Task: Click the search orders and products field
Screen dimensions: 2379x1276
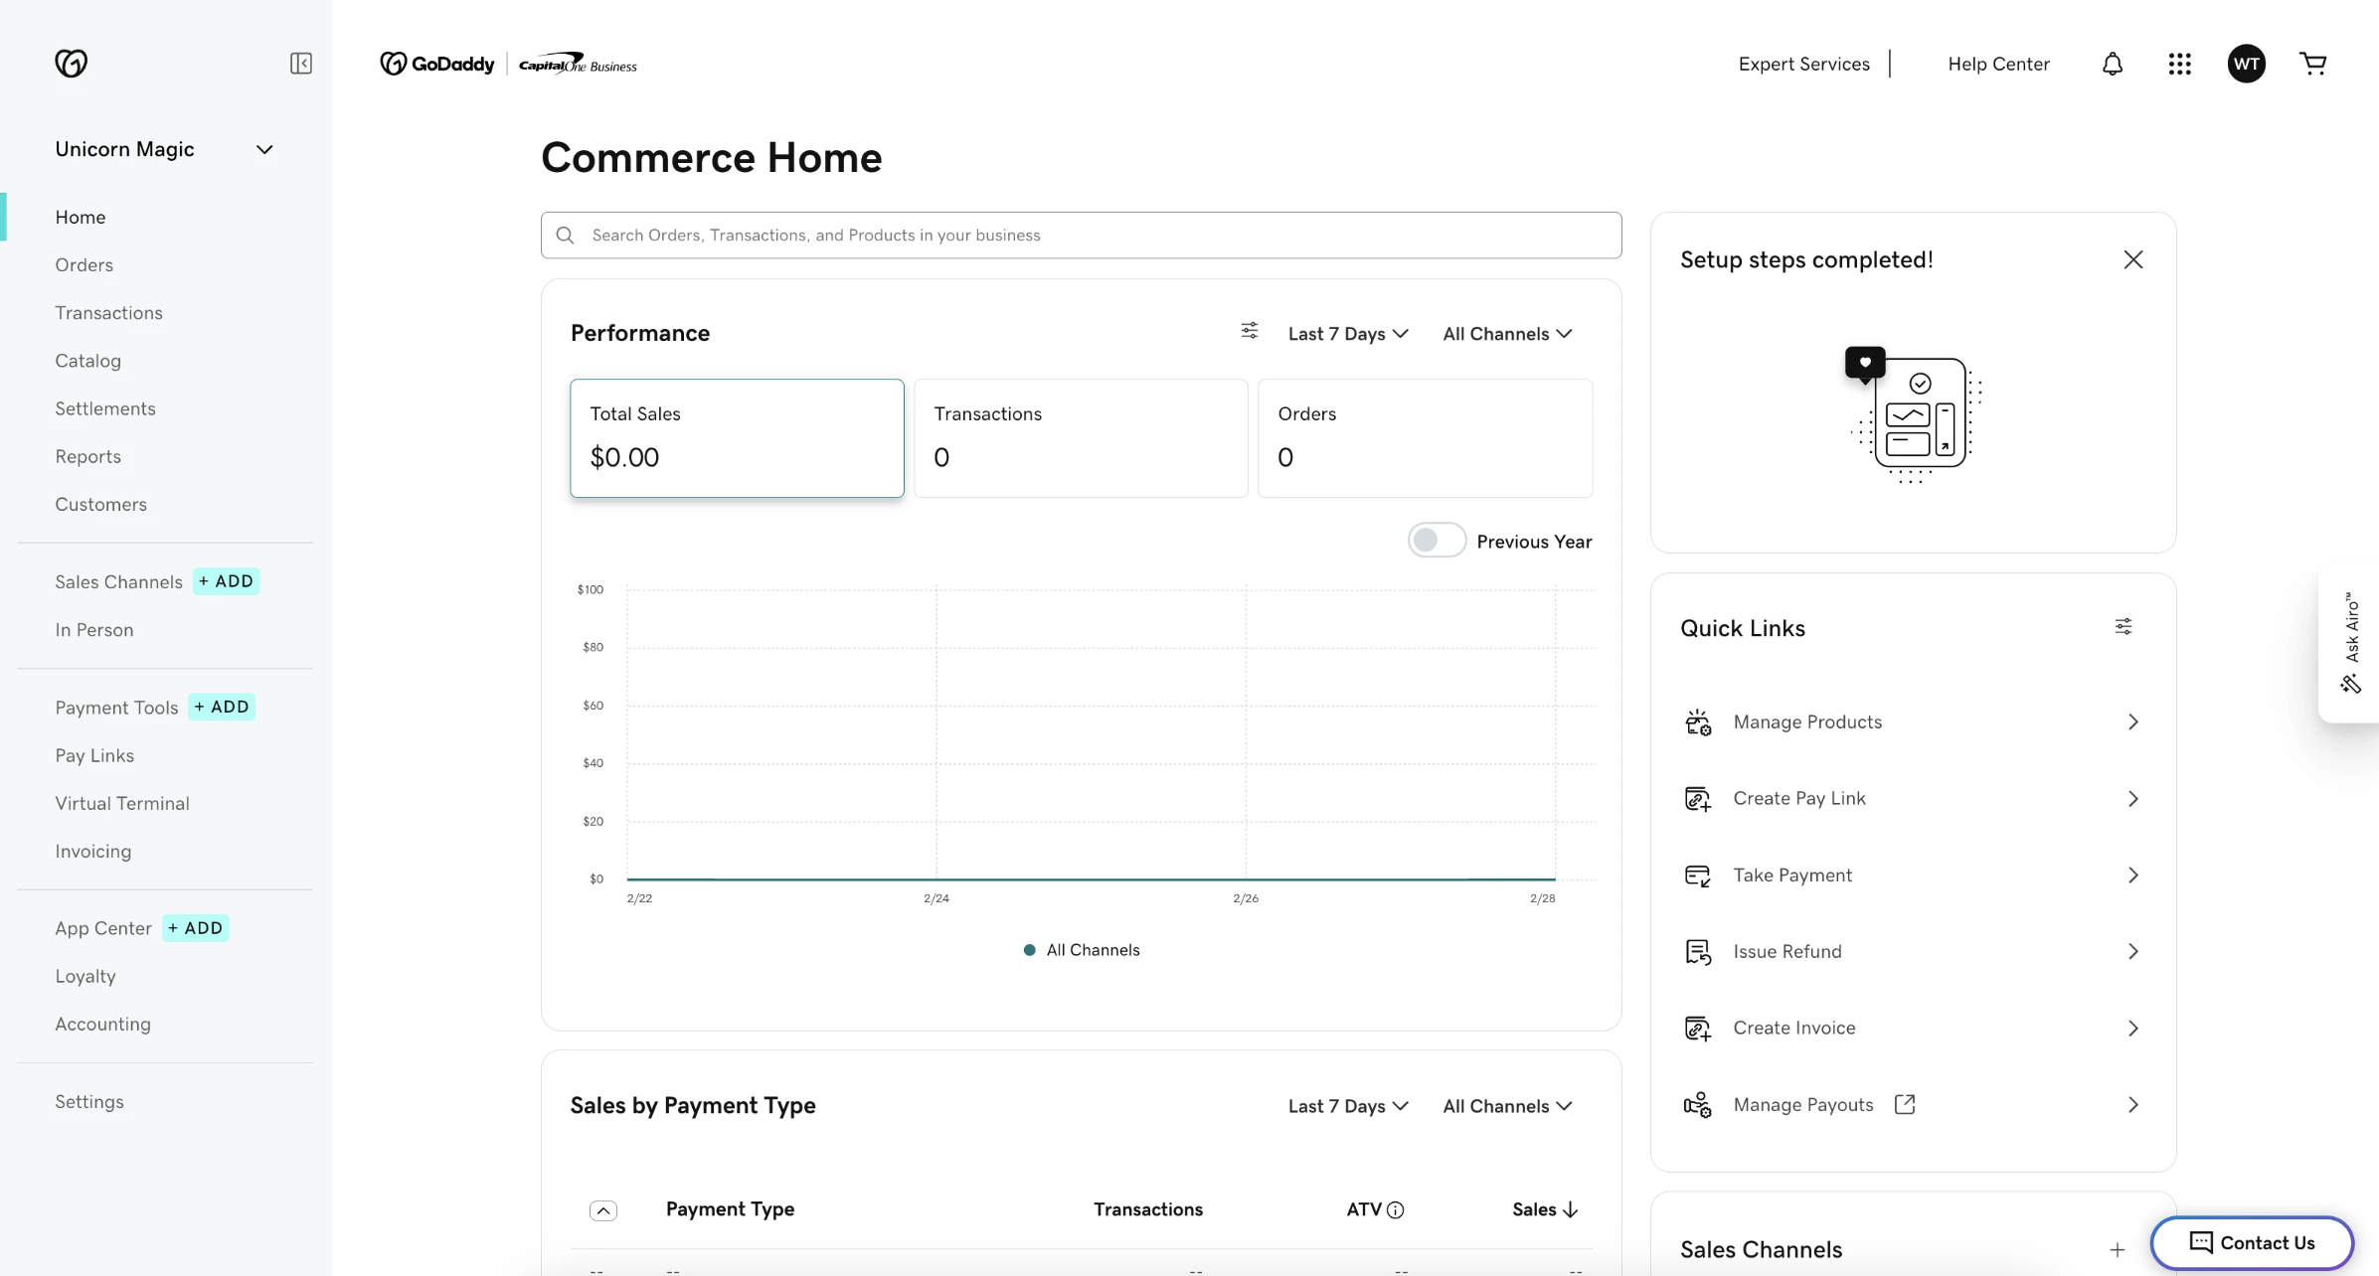Action: [x=1082, y=236]
